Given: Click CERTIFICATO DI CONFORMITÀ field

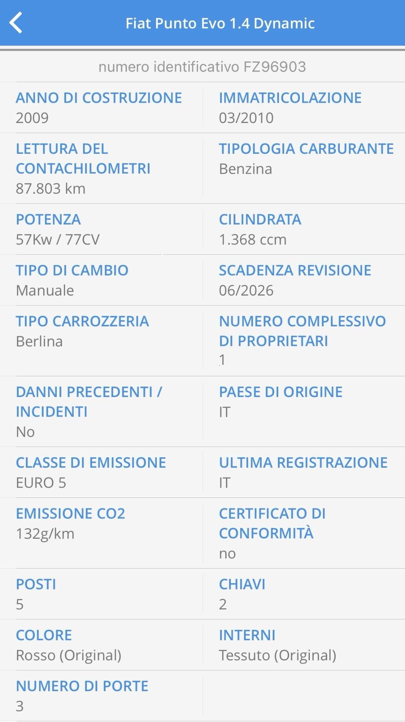Looking at the screenshot, I should 273,533.
